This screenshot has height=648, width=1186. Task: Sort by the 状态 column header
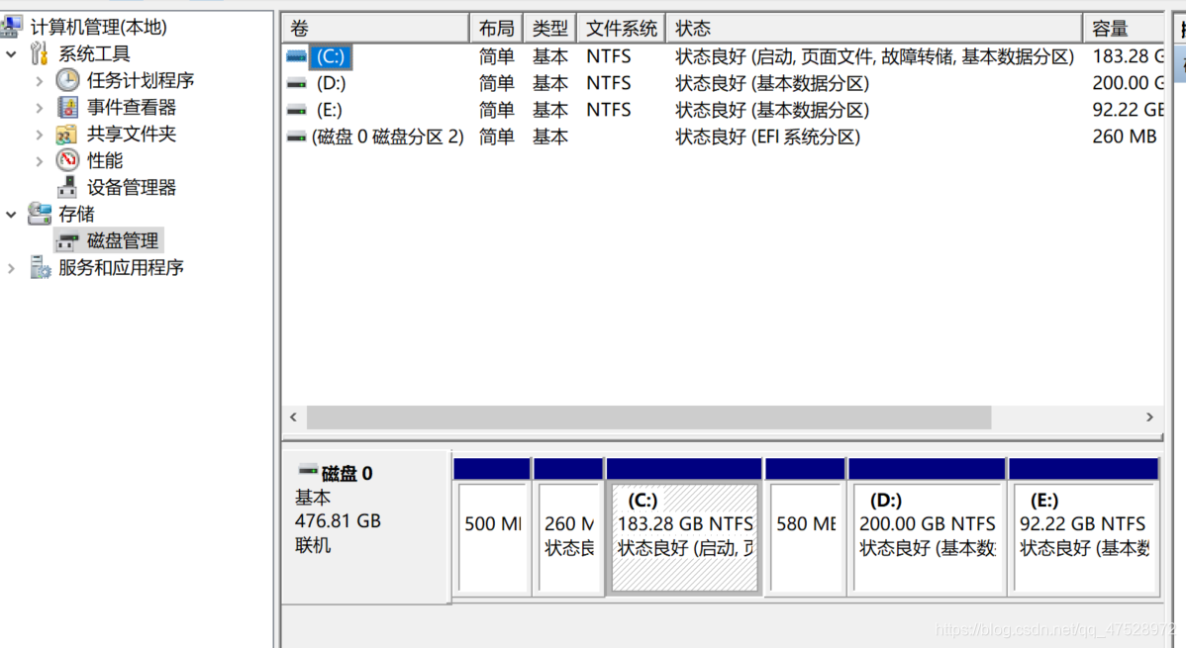tap(874, 29)
